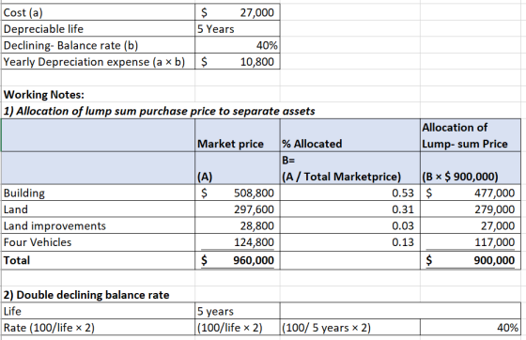Click the 10,800 yearly depreciation value
This screenshot has width=526, height=340.
coord(238,62)
